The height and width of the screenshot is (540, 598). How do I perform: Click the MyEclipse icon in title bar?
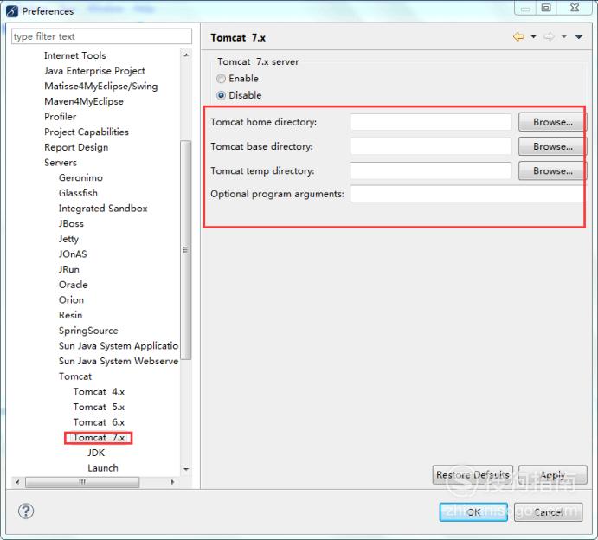[12, 11]
